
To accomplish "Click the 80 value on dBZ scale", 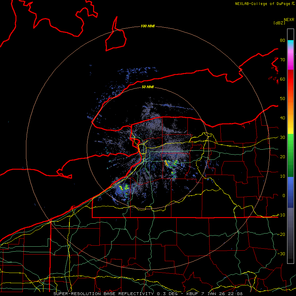I will click(x=283, y=40).
